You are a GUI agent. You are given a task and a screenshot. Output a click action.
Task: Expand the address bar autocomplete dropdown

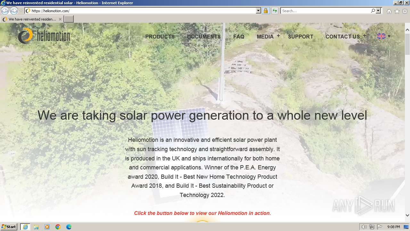point(258,11)
